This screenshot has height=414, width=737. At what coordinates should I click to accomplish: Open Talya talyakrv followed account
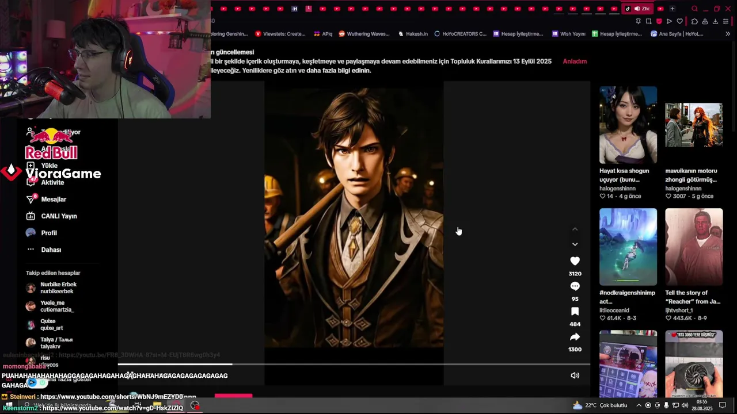tap(50, 343)
